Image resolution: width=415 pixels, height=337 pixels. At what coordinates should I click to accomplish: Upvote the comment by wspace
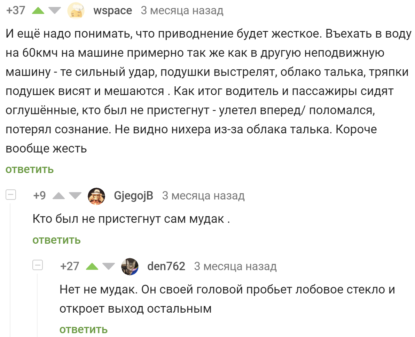click(38, 11)
